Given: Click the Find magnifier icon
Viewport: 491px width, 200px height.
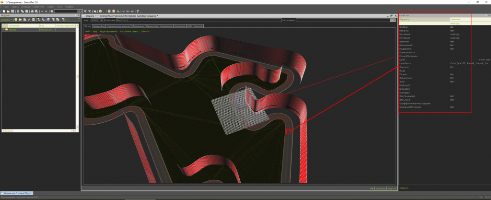Looking at the screenshot, I should (x=52, y=11).
